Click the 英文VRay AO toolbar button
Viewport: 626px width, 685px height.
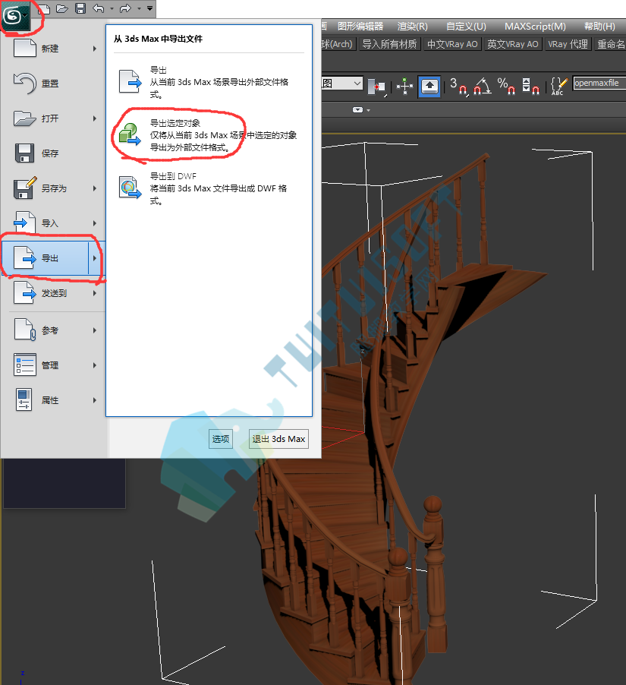click(x=512, y=44)
